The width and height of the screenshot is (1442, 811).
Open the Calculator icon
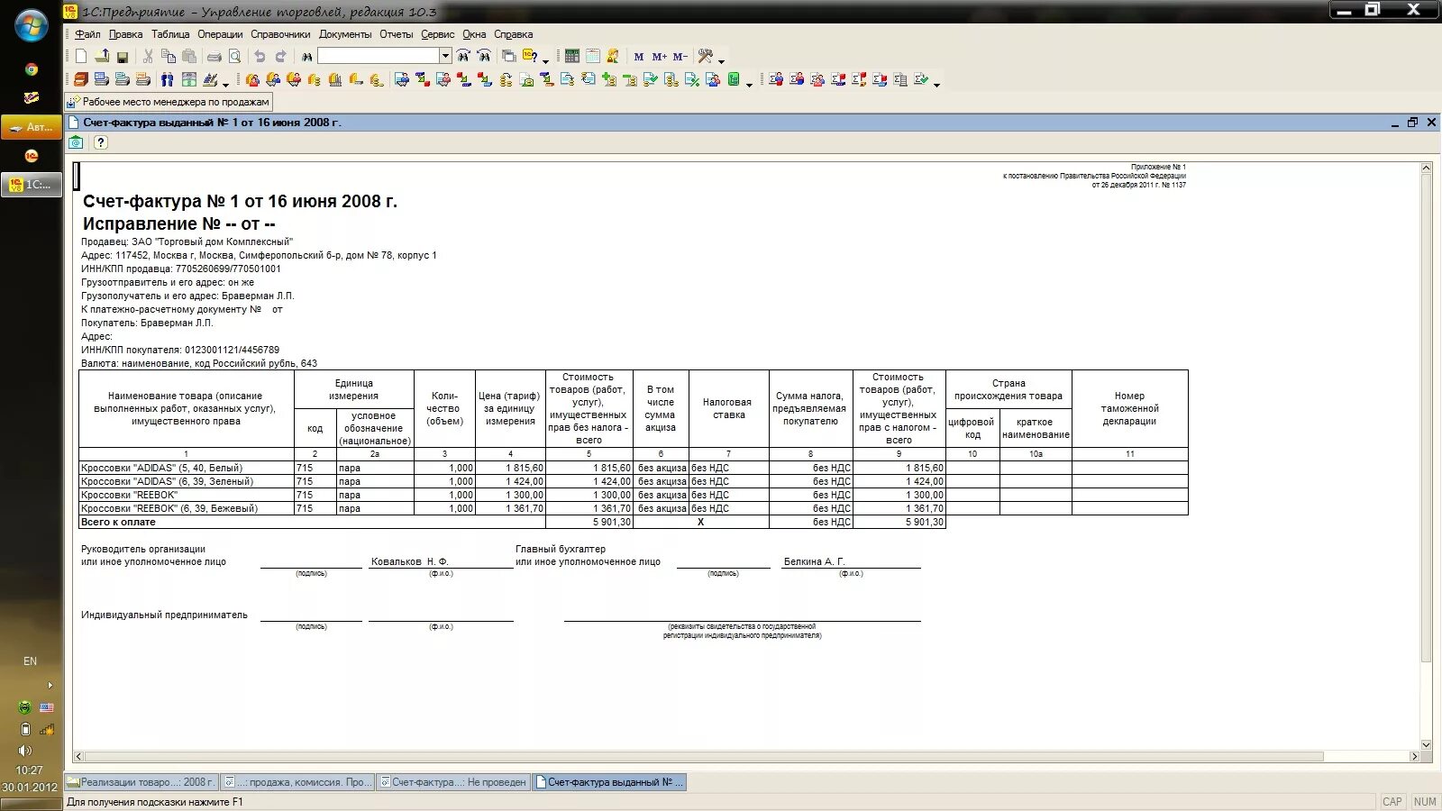point(572,57)
